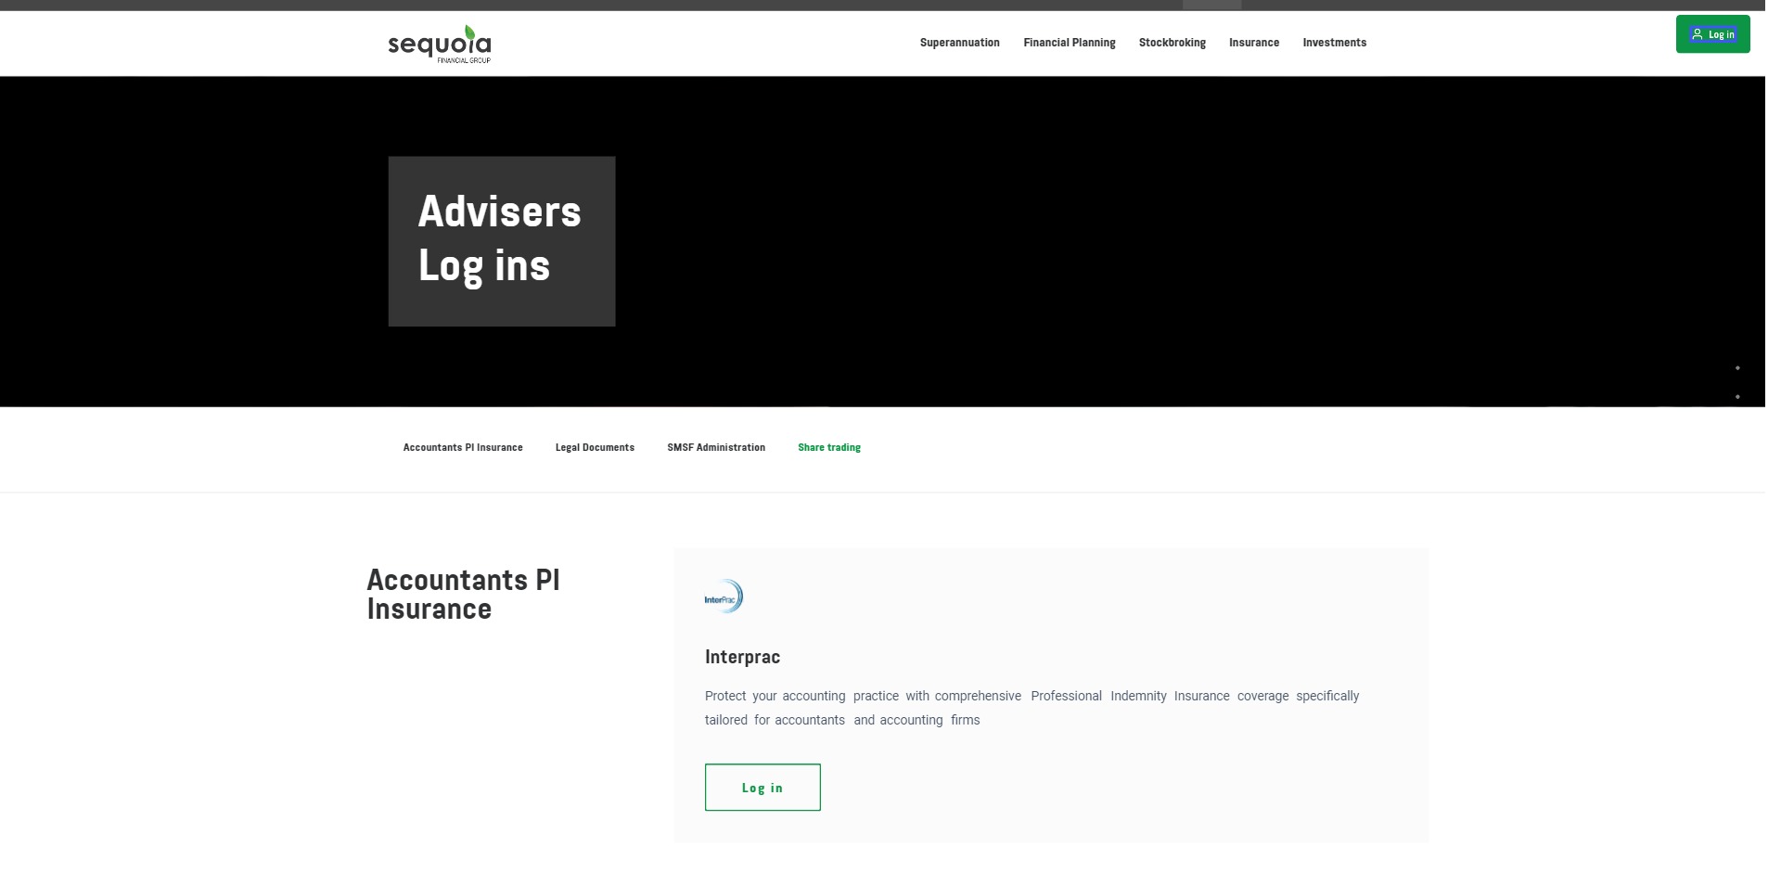
Task: Open the Stockbroking navigation menu
Action: 1172,43
